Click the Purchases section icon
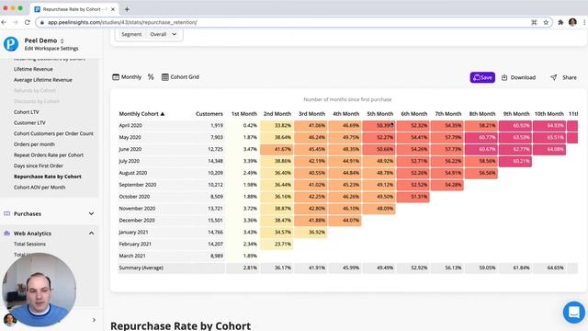588x331 pixels. pyautogui.click(x=6, y=213)
